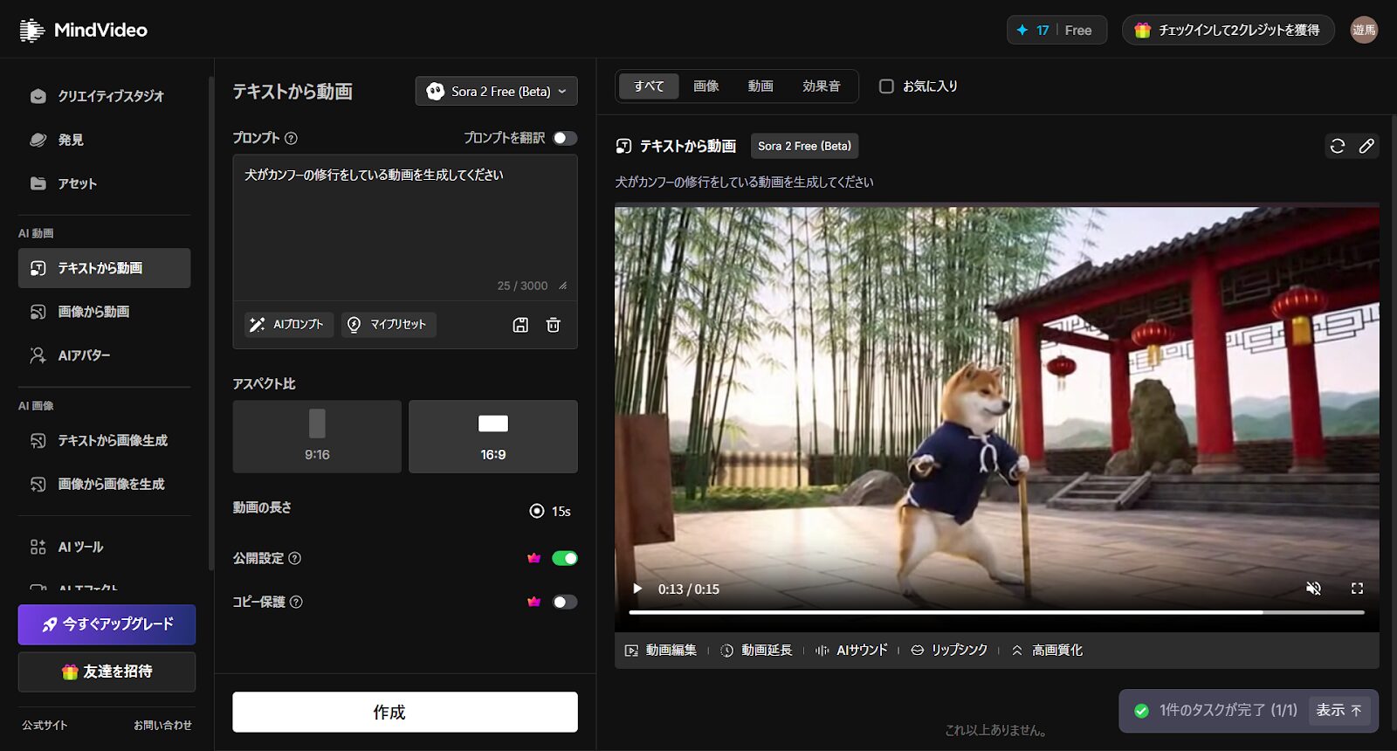Switch to the 効果音 tab

click(x=822, y=86)
